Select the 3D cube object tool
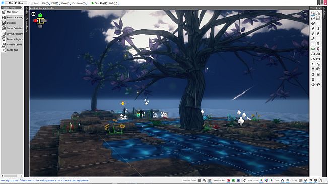328x184 pixels. tap(313, 23)
